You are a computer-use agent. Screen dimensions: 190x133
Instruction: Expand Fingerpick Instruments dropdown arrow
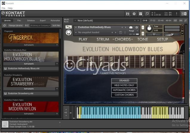point(57,45)
